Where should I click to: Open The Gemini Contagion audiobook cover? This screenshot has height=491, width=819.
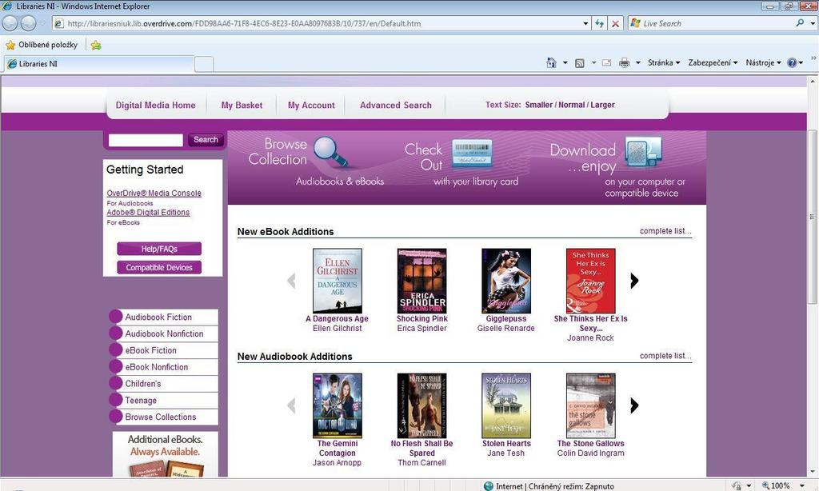click(337, 406)
